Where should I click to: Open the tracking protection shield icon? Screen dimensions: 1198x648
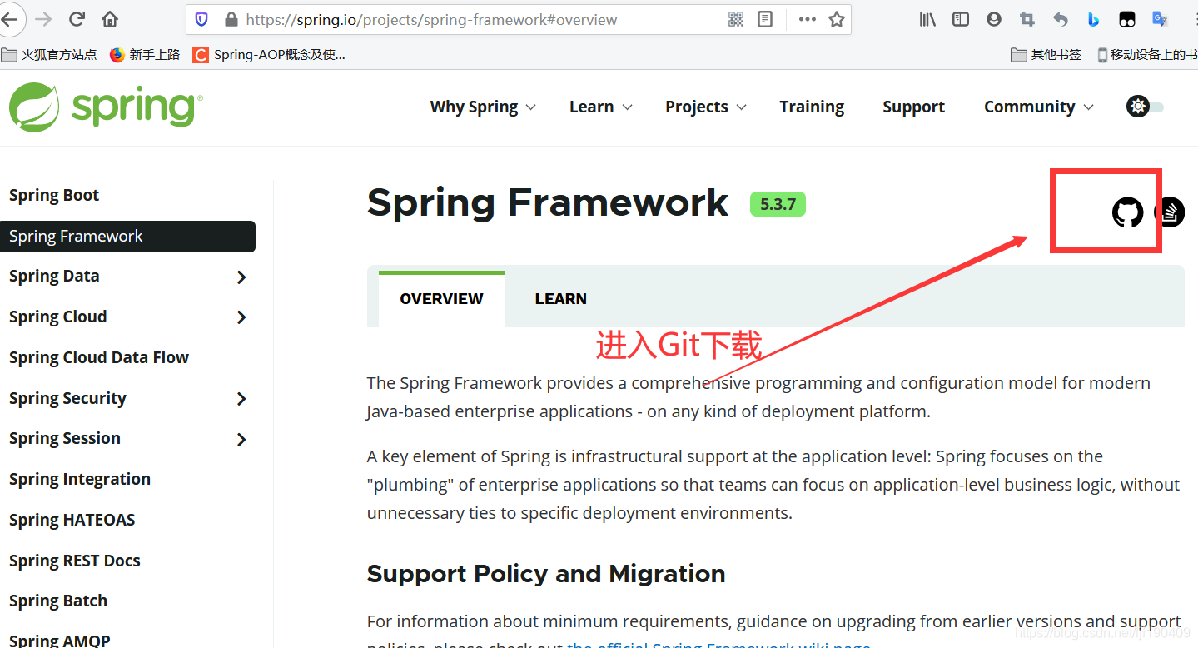point(201,19)
